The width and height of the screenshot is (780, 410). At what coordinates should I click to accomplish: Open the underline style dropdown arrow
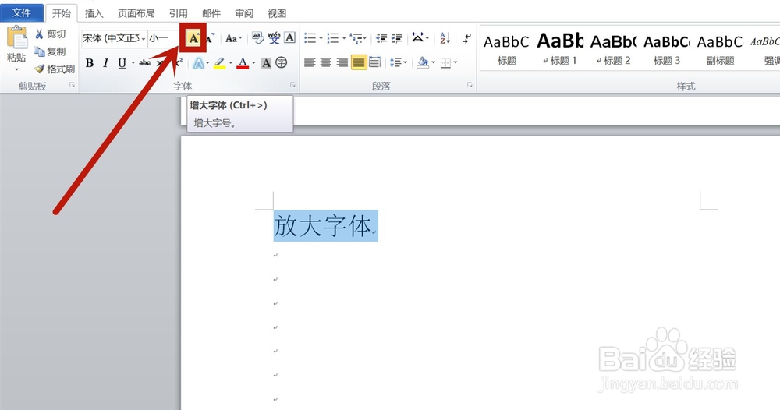[x=133, y=63]
